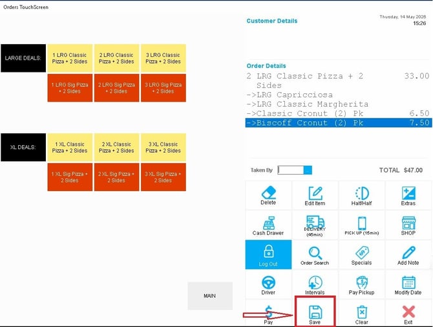Screen dimensions: 433x327
Task: Select the Half/Half pizza option
Action: pyautogui.click(x=361, y=196)
